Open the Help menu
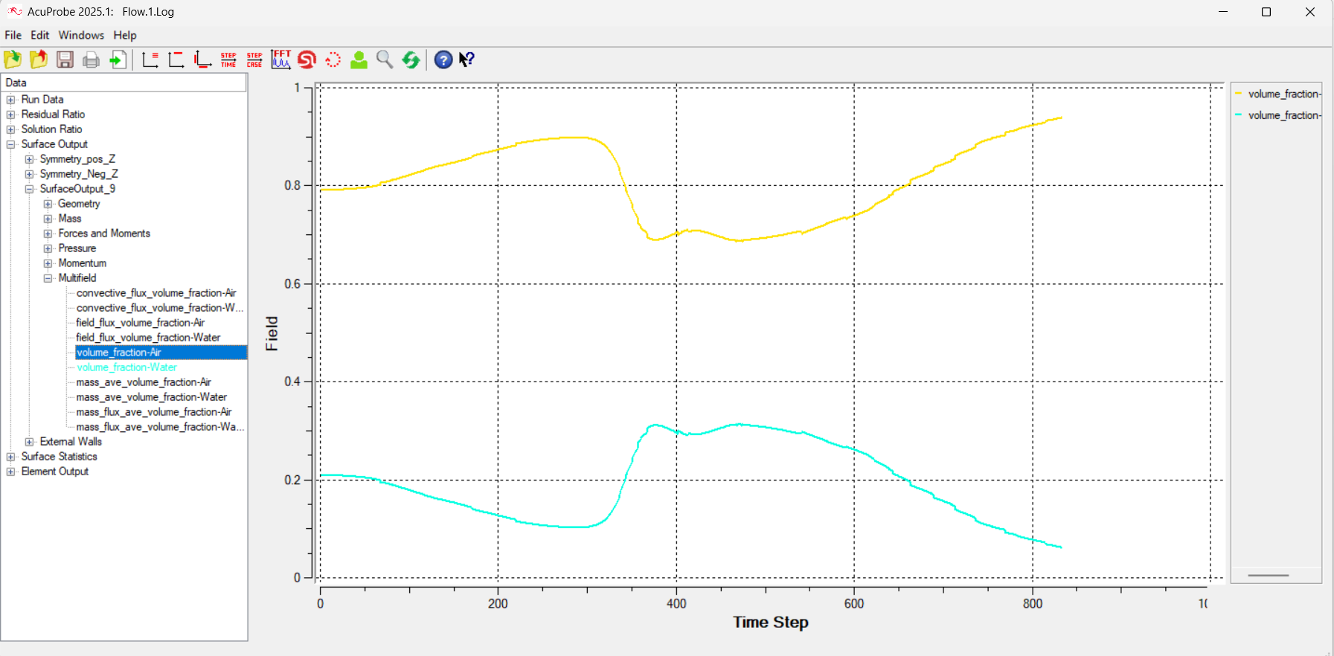 click(125, 35)
